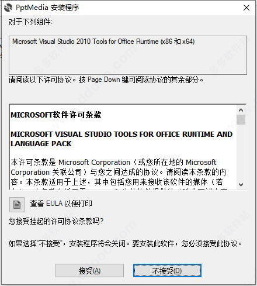Click the license scrollbar thumb
Screen dimensions: 257x286
(x=241, y=119)
